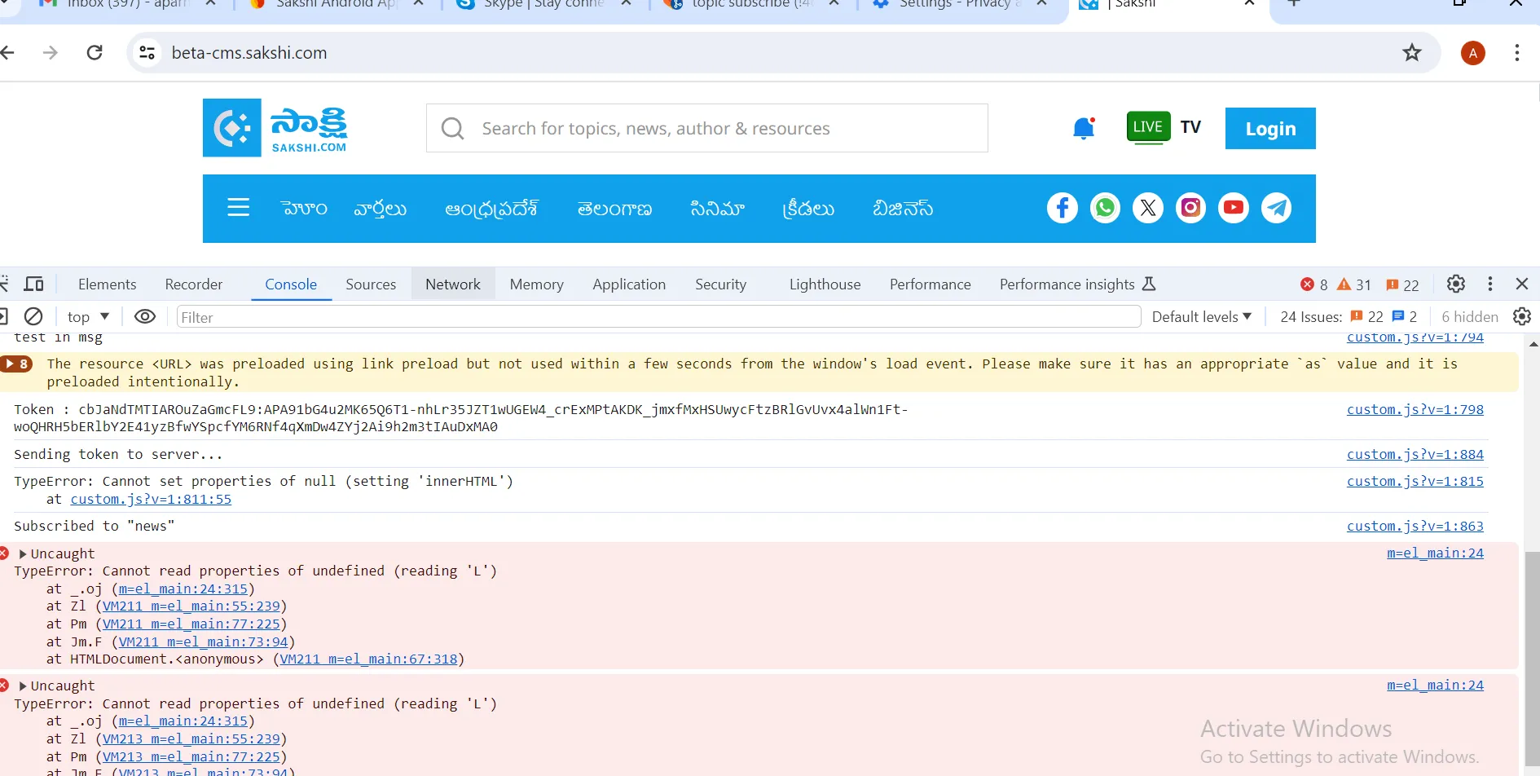This screenshot has width=1540, height=776.
Task: Expand first Uncaught TypeError message
Action: pos(23,554)
